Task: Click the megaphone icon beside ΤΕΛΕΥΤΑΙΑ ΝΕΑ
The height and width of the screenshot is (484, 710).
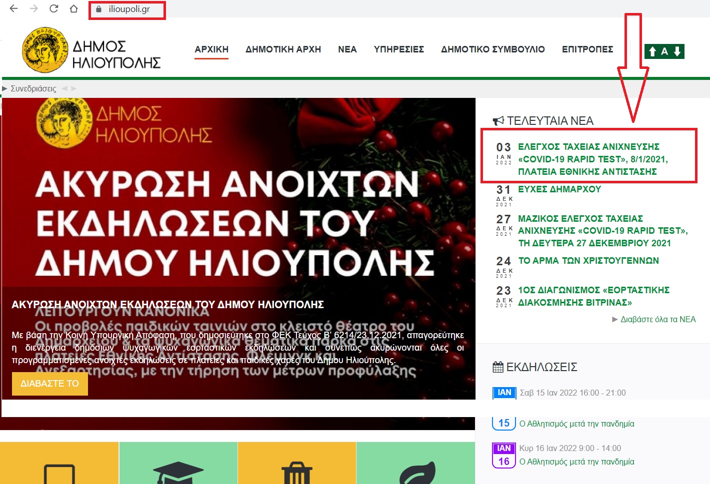Action: pyautogui.click(x=498, y=121)
